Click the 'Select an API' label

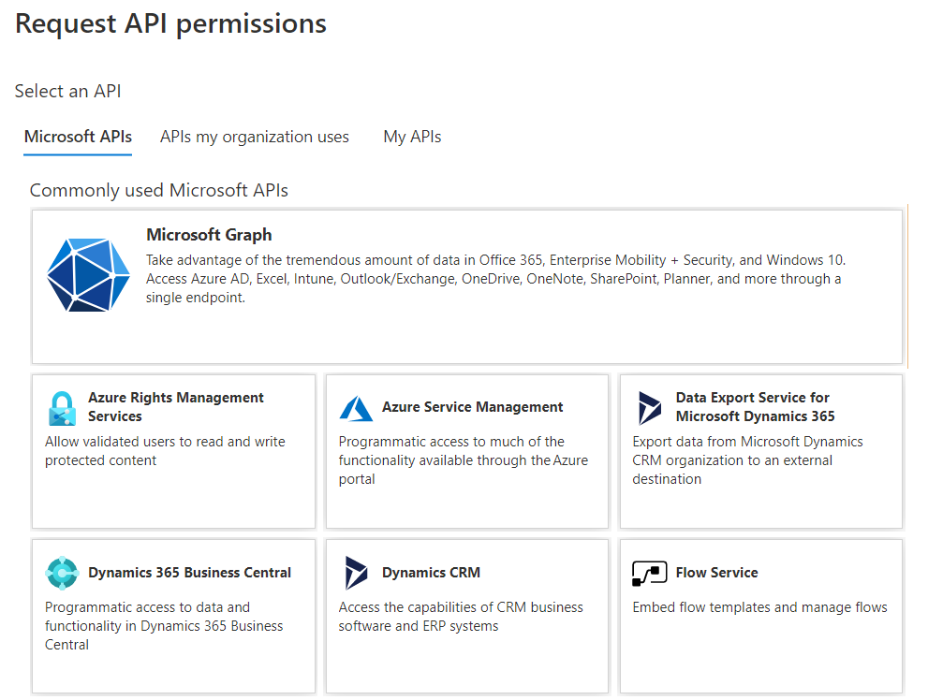tap(68, 91)
